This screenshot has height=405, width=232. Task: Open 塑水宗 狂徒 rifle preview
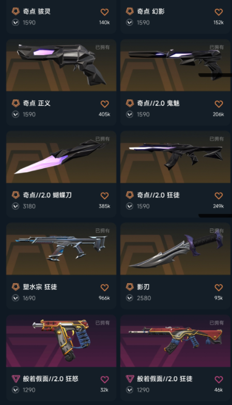[61, 249]
